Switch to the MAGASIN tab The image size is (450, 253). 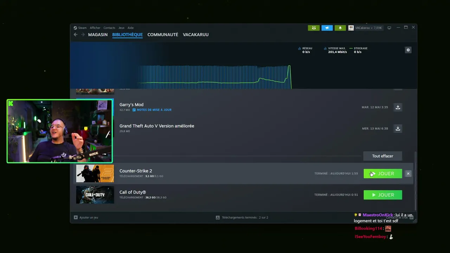98,34
